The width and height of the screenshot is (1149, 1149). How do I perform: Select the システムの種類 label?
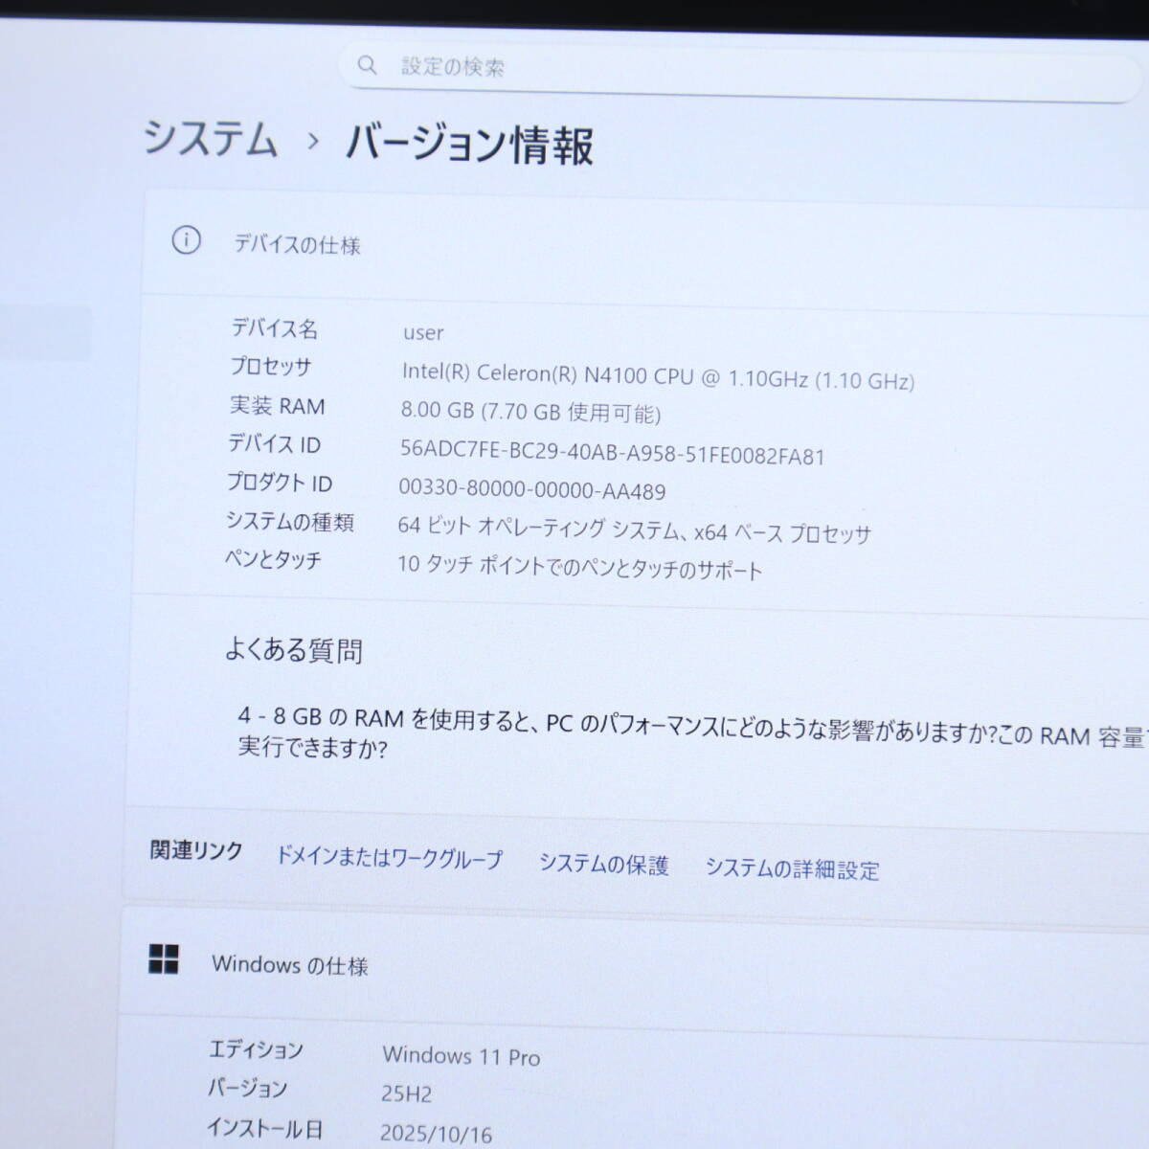pyautogui.click(x=290, y=521)
